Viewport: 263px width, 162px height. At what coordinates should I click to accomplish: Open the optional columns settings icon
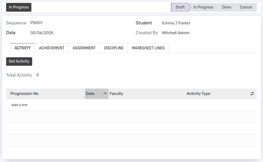[252, 94]
